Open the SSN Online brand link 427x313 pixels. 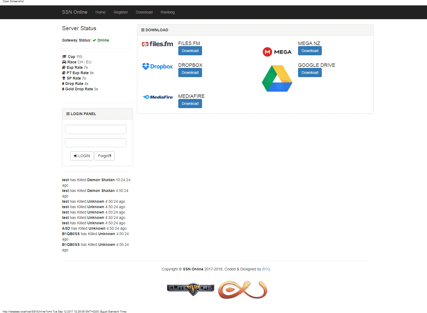coord(75,12)
